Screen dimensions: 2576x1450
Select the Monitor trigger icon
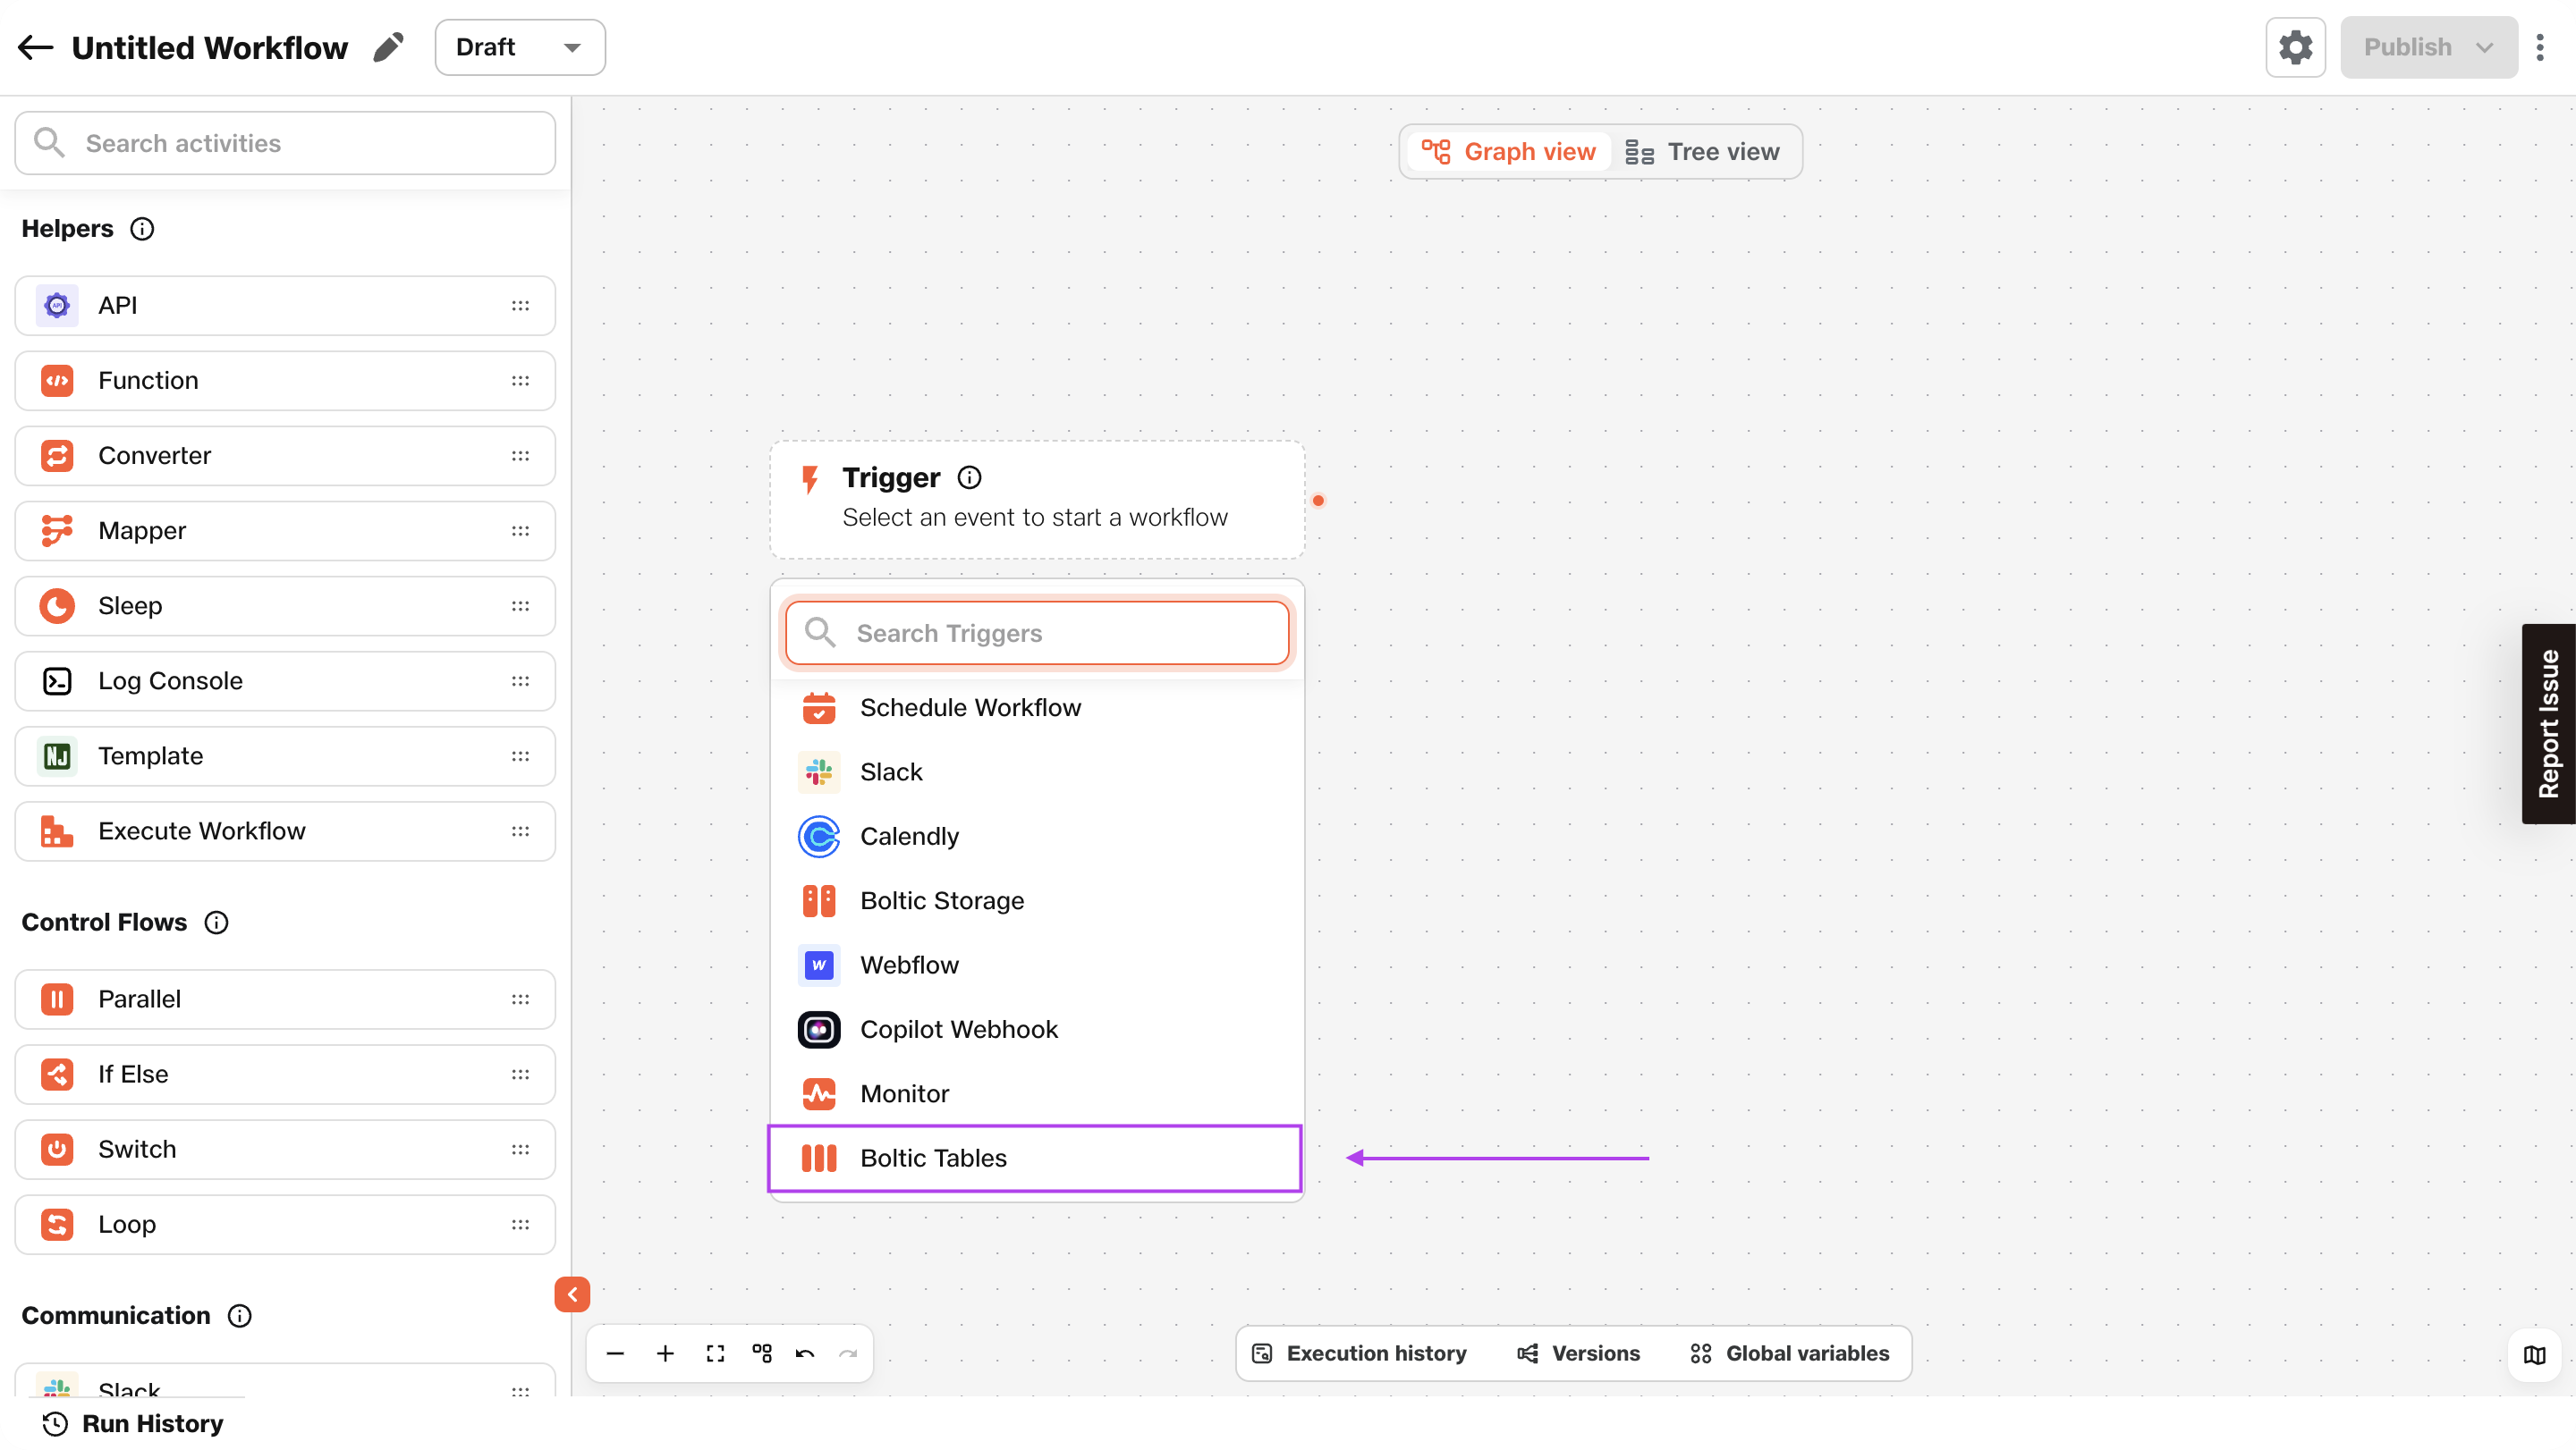tap(819, 1092)
